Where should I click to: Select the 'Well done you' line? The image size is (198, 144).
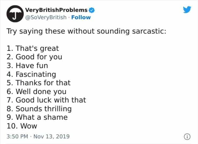pos(36,91)
